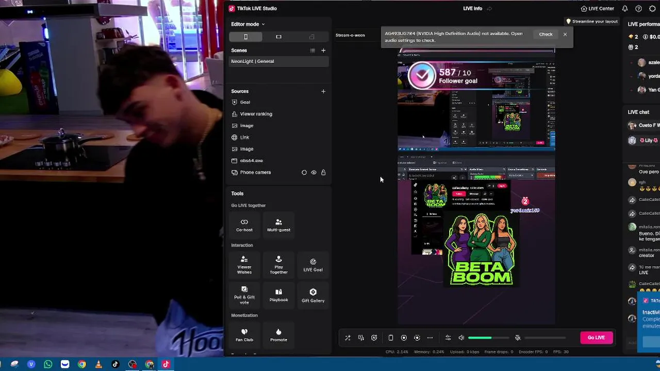Open Play Together tool

click(x=278, y=265)
